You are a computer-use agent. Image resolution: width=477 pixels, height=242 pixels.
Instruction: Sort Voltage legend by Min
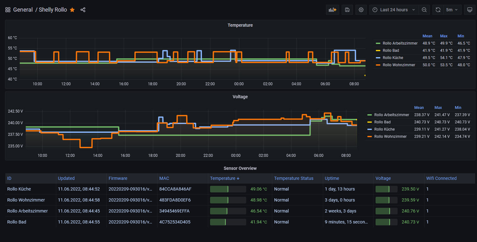pos(458,108)
